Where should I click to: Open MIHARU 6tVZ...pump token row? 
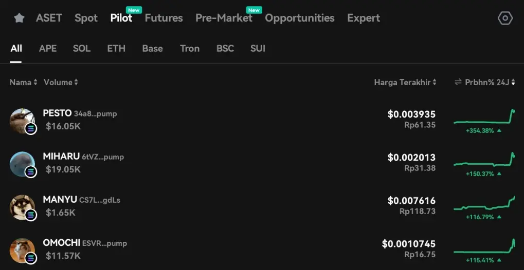coord(262,164)
